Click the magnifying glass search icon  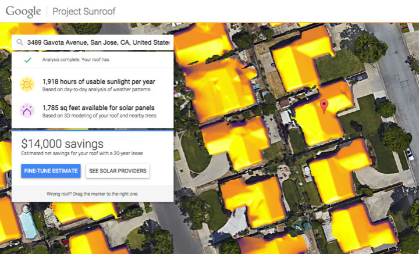[x=20, y=42]
